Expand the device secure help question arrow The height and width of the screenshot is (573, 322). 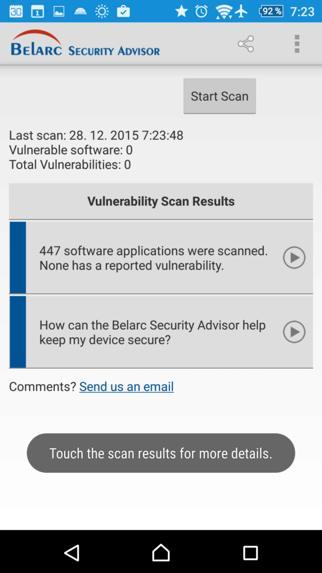(x=294, y=332)
